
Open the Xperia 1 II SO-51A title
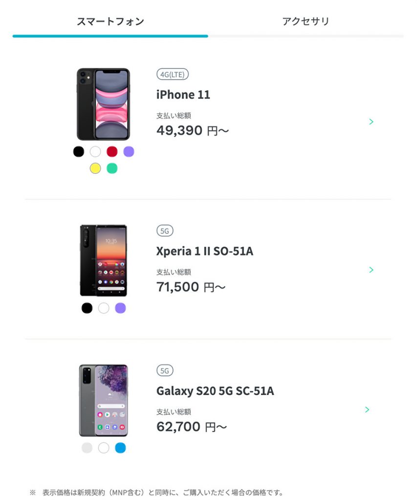tap(204, 251)
